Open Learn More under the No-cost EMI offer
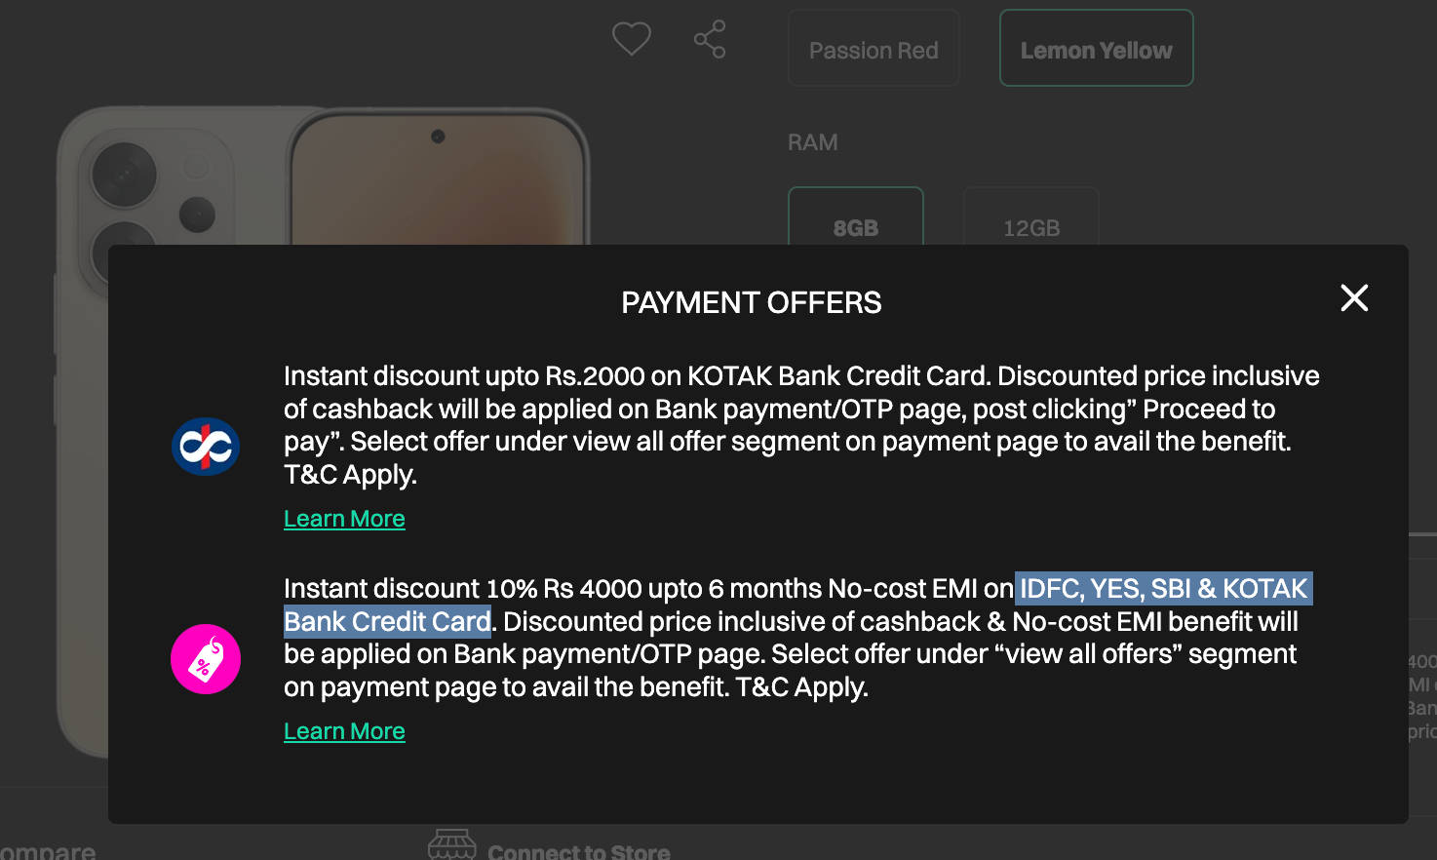1437x860 pixels. click(344, 731)
